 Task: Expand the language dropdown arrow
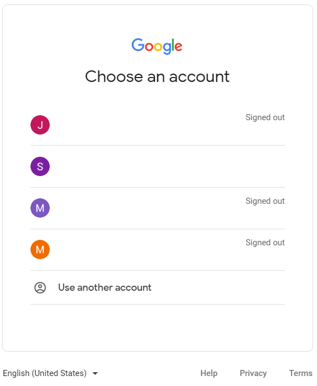(95, 373)
